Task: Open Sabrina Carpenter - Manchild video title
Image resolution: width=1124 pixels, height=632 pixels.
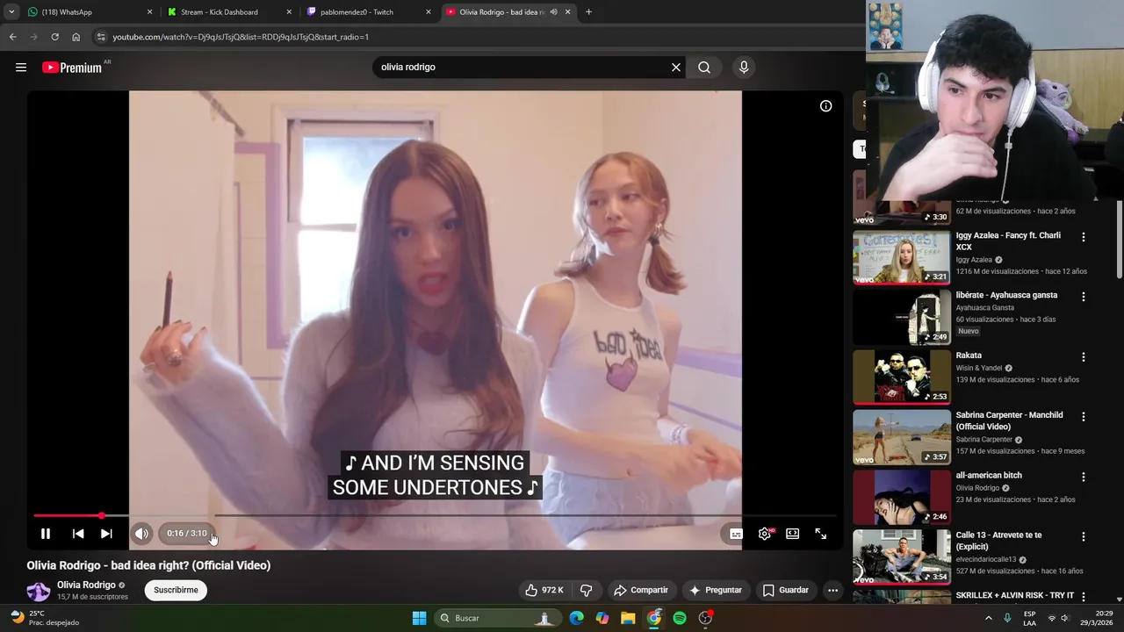Action: pos(1009,420)
